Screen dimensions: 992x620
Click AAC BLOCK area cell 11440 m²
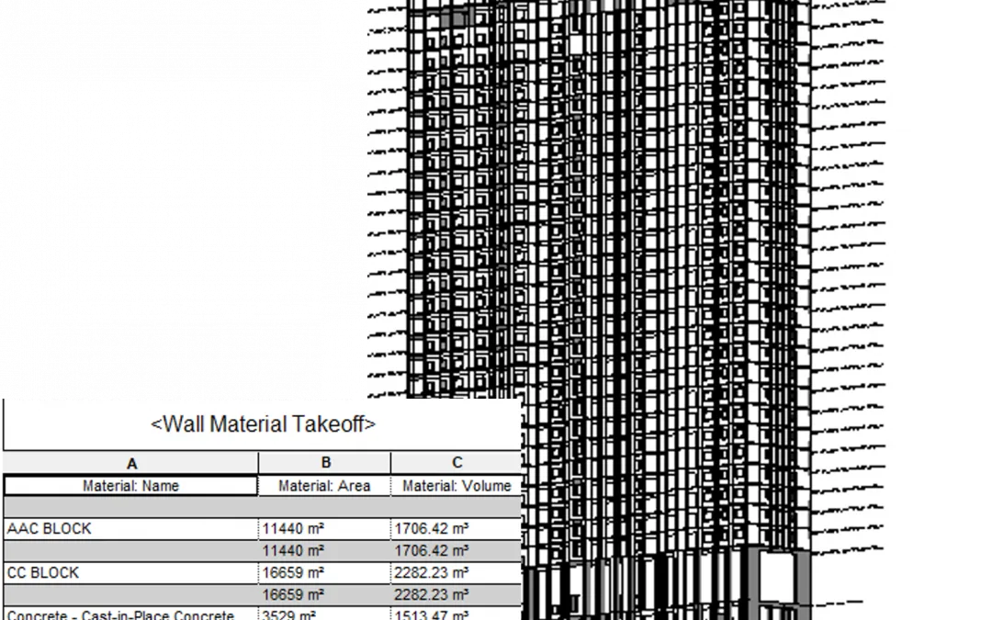[324, 529]
